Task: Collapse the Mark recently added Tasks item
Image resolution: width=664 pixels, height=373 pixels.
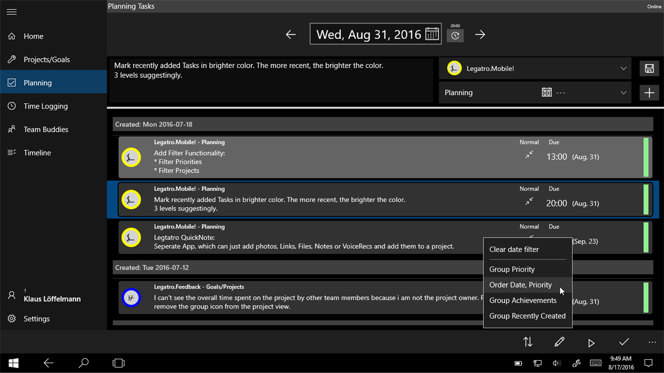Action: (529, 201)
